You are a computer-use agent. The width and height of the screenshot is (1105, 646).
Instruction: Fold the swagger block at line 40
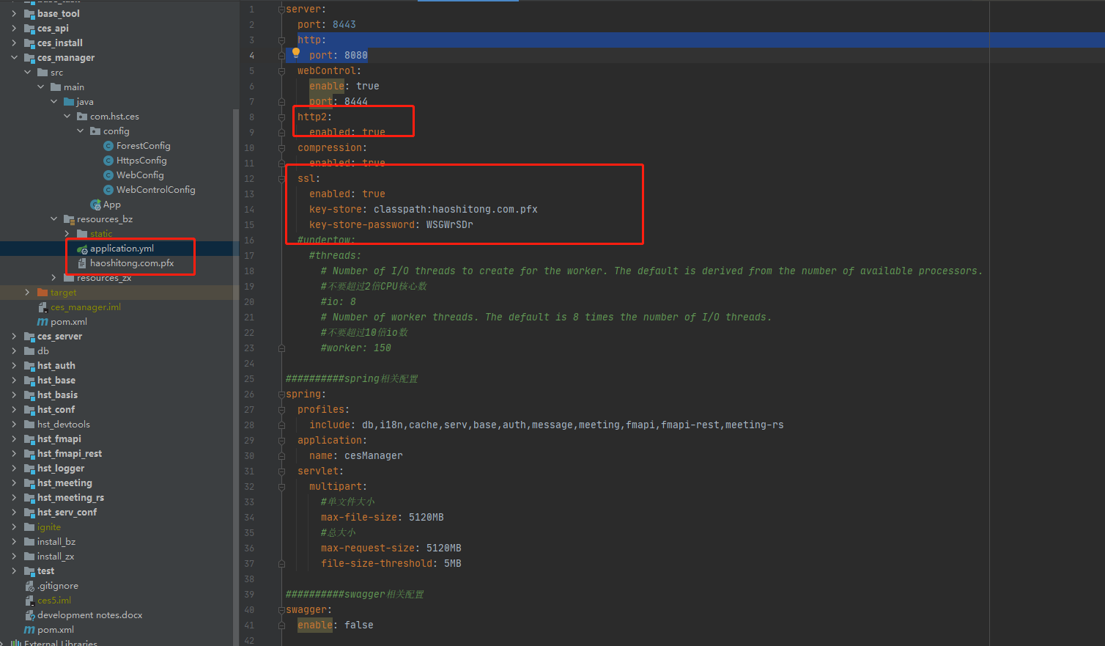click(281, 610)
